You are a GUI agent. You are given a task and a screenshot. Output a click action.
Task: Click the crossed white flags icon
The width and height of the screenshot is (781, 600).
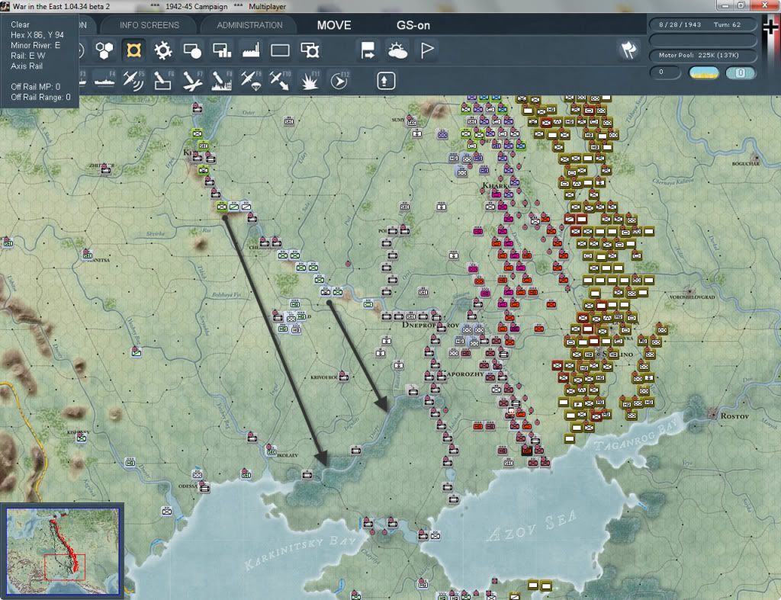628,50
